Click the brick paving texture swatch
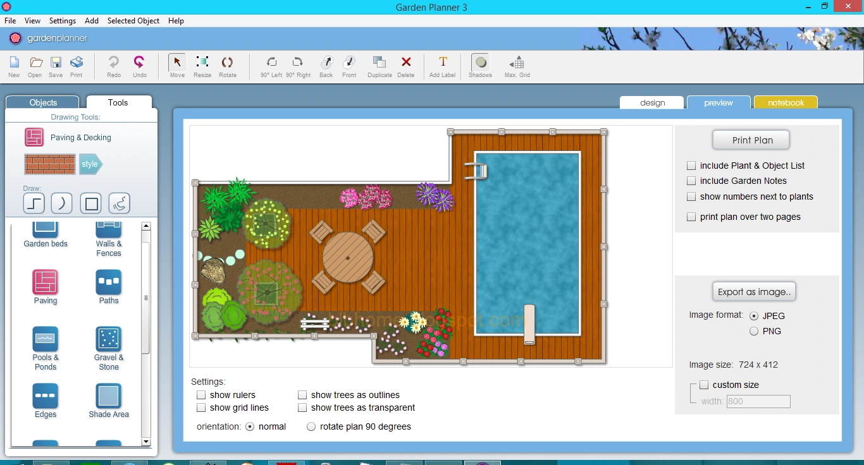864x465 pixels. click(x=50, y=164)
